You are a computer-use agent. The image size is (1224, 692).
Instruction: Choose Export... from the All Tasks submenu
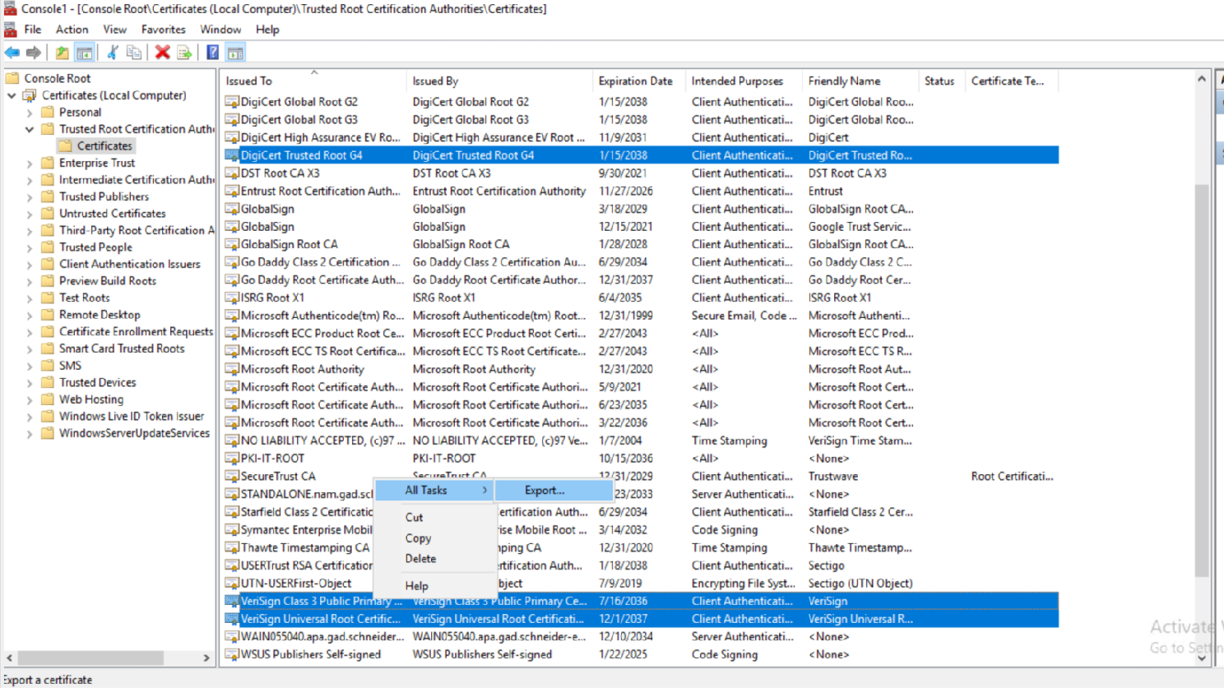click(x=554, y=491)
